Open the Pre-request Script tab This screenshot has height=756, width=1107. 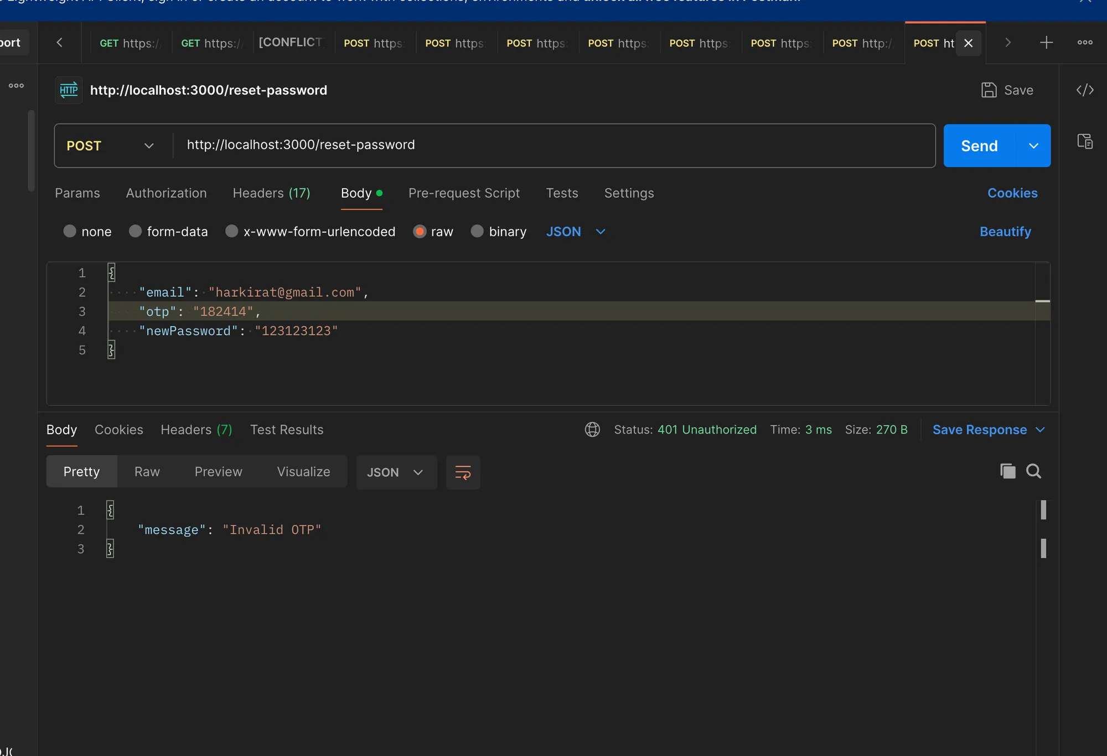tap(464, 193)
